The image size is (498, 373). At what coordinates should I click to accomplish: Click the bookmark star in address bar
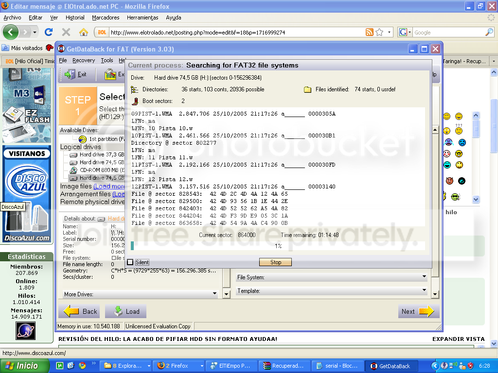click(x=379, y=33)
